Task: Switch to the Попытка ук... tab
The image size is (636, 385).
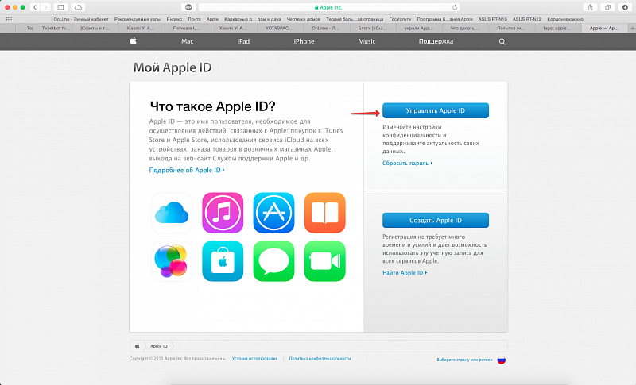Action: pos(511,28)
